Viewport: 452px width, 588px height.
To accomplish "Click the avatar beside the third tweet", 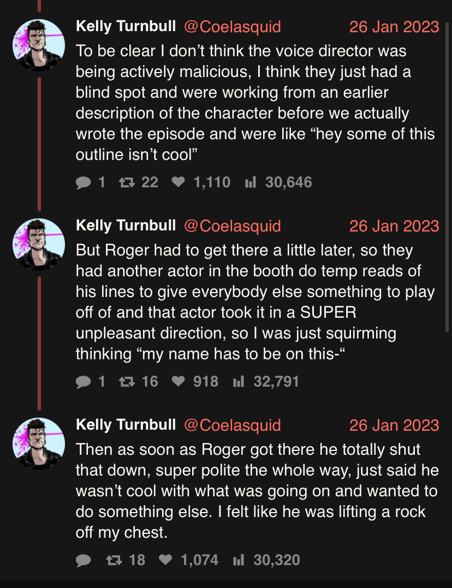I will tap(39, 444).
